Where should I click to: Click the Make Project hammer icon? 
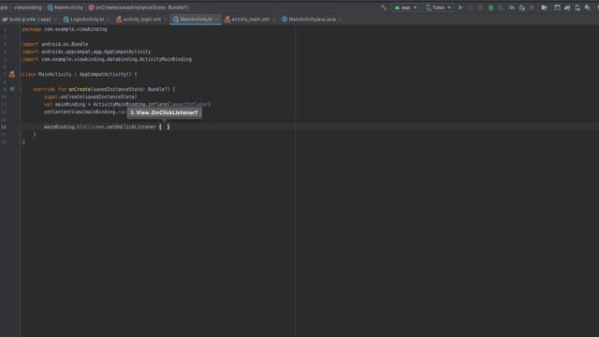[x=384, y=7]
